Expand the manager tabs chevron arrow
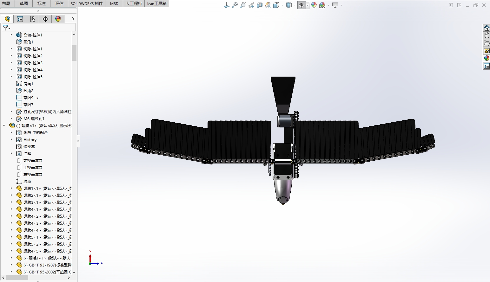490x282 pixels. click(x=73, y=19)
